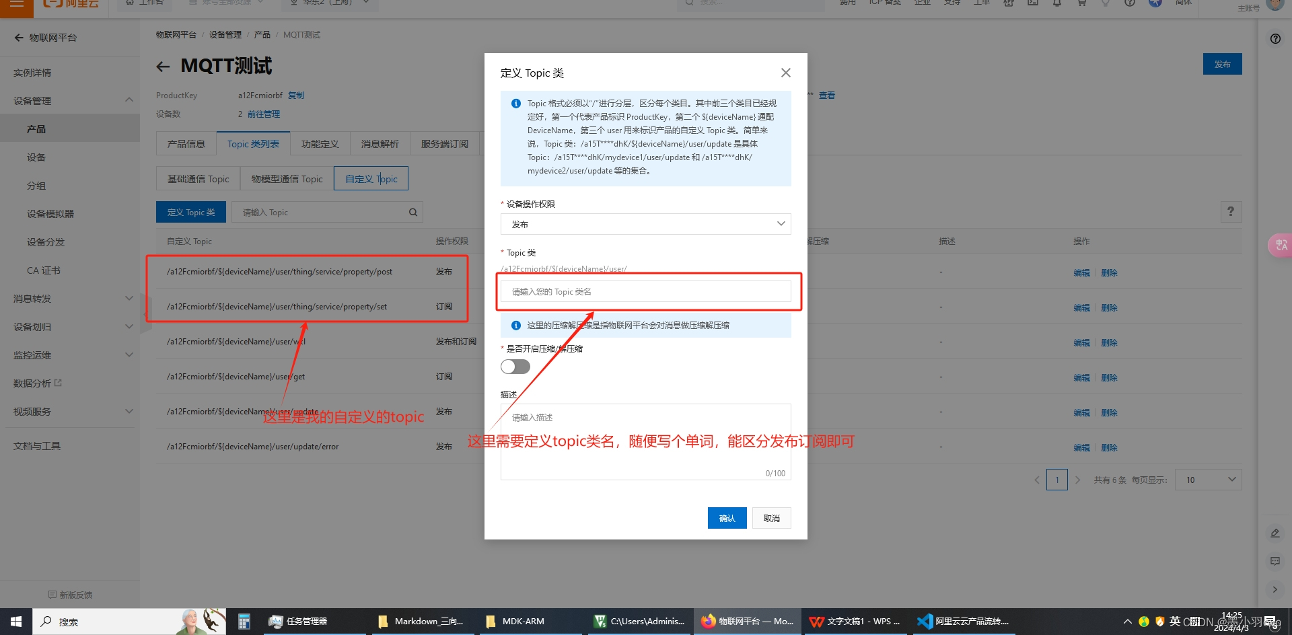
Task: Focus the Topic 类名 input field
Action: tap(645, 291)
